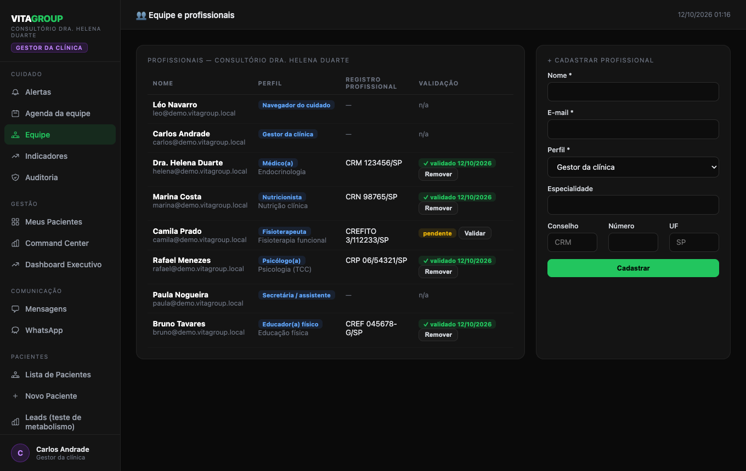Click the Especialidade input field
Viewport: 746px width, 471px height.
click(633, 205)
